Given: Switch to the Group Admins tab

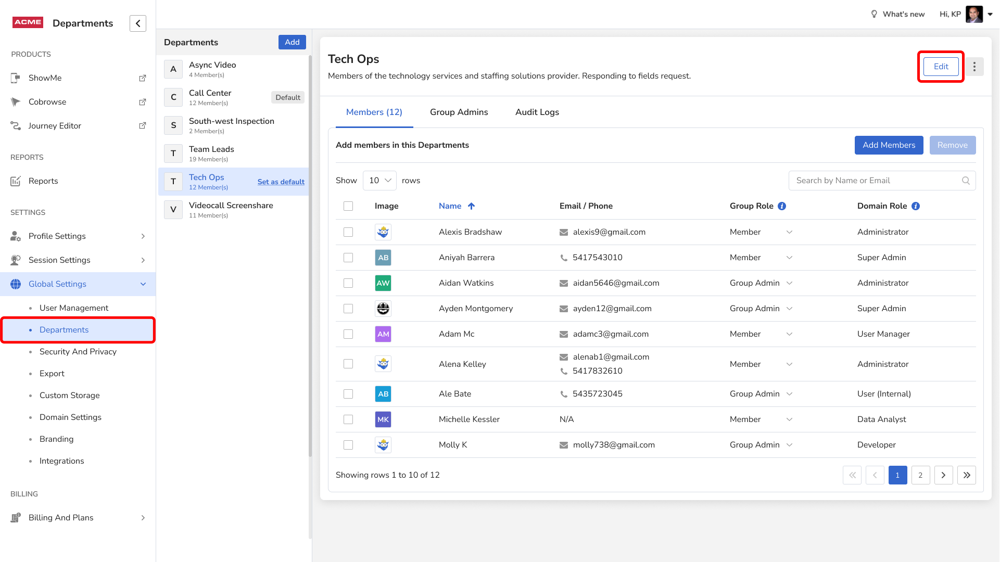Looking at the screenshot, I should click(459, 112).
